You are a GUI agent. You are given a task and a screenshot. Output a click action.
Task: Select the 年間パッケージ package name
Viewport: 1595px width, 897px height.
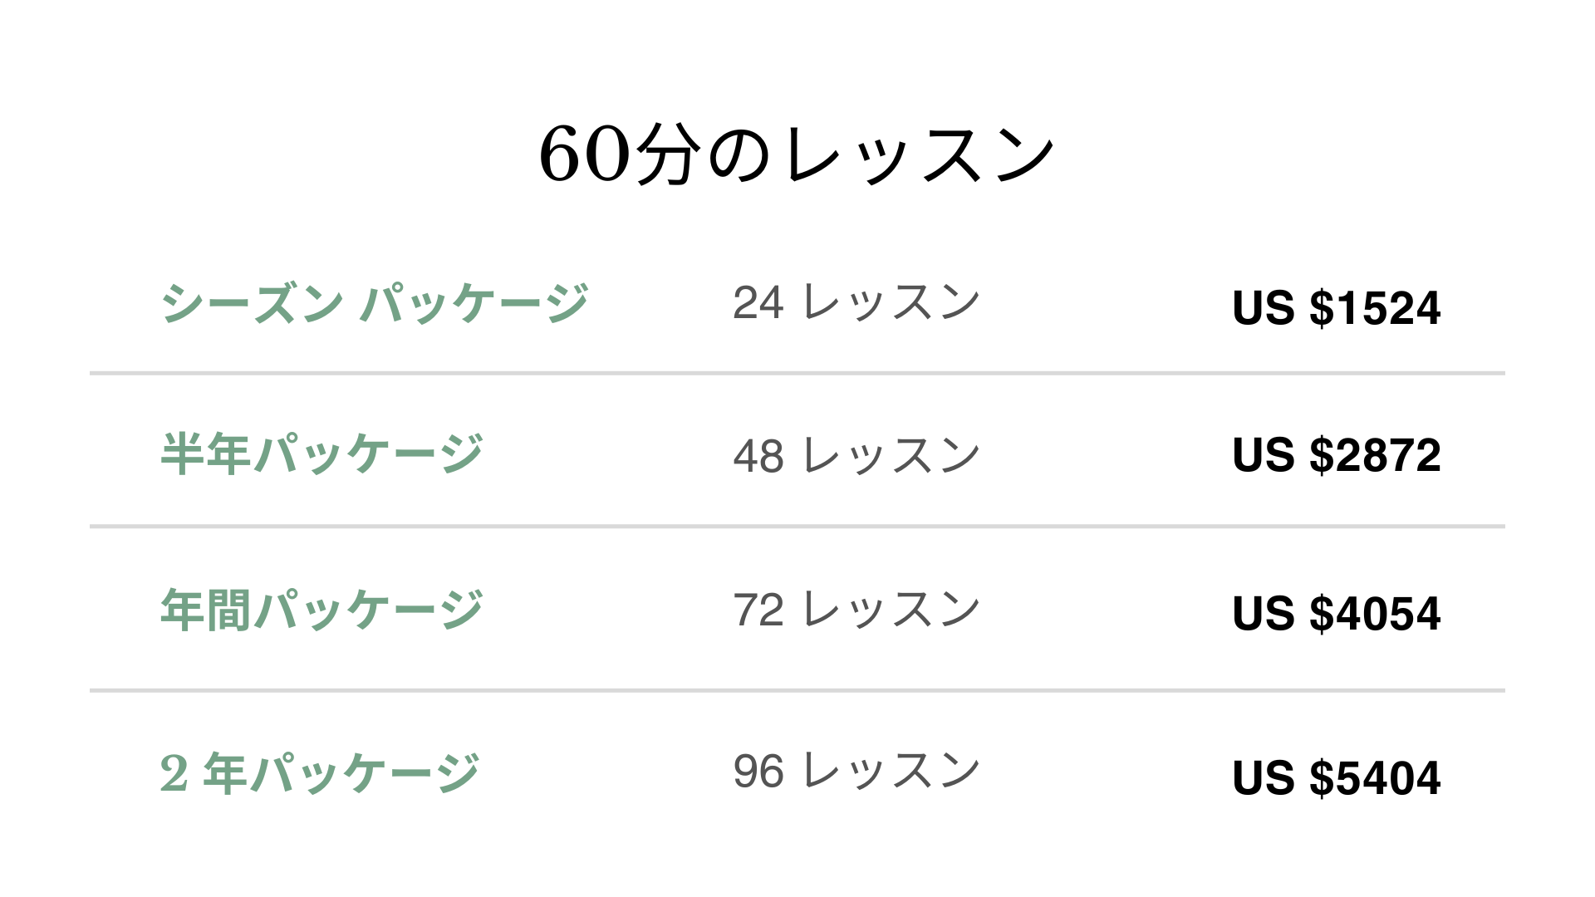321,610
